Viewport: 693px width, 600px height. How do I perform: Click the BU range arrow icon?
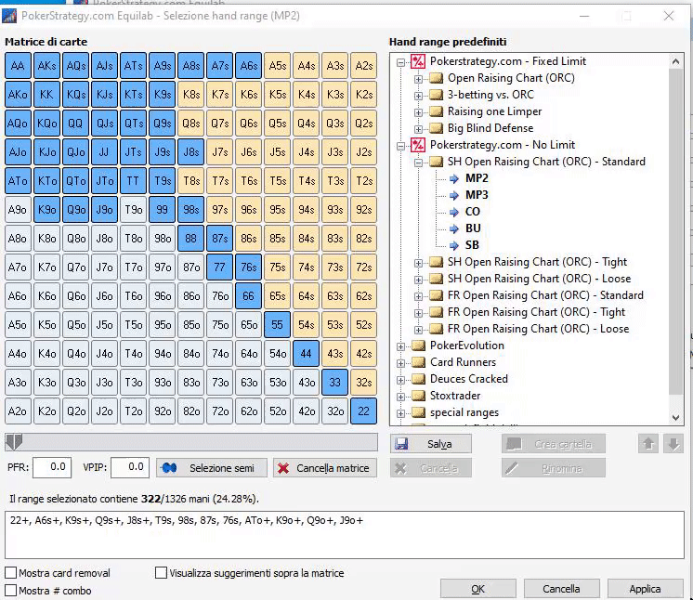[x=454, y=228]
